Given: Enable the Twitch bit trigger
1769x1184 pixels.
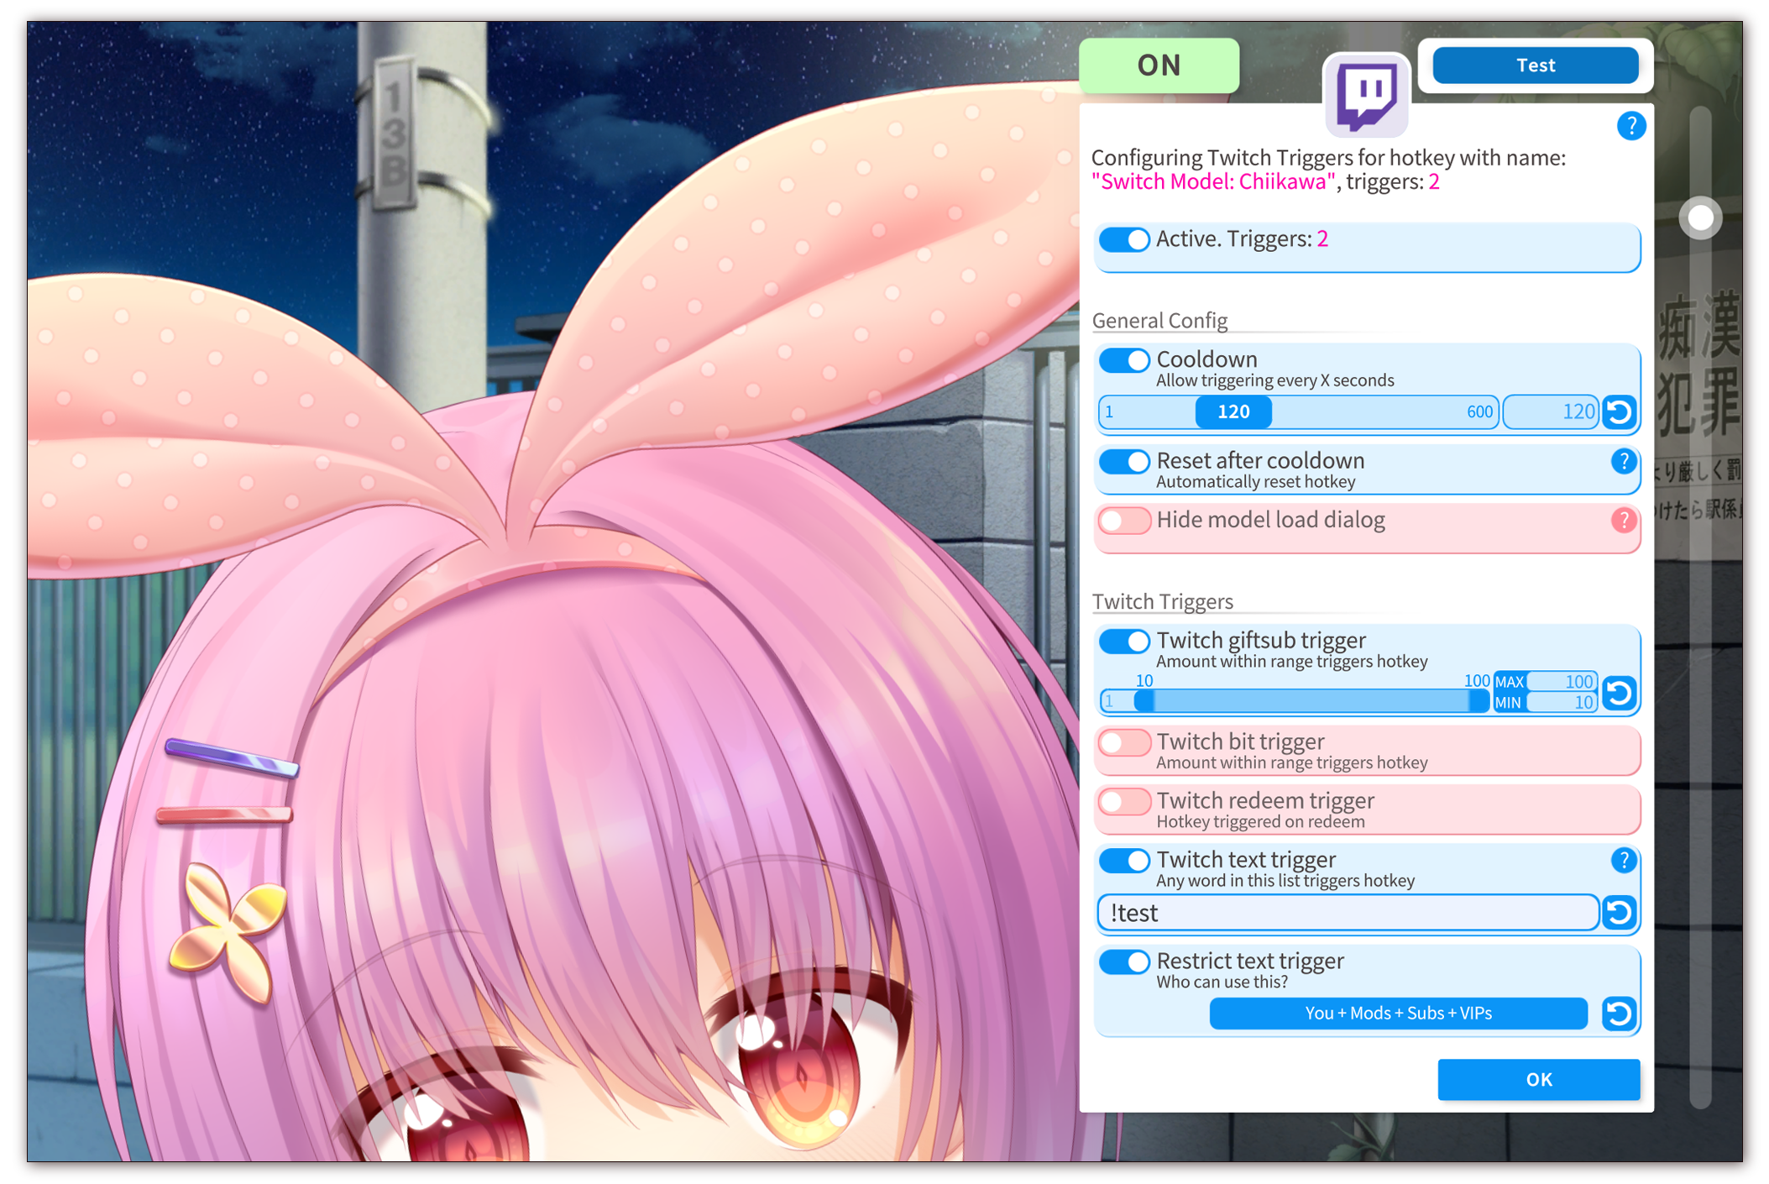Looking at the screenshot, I should coord(1124,742).
